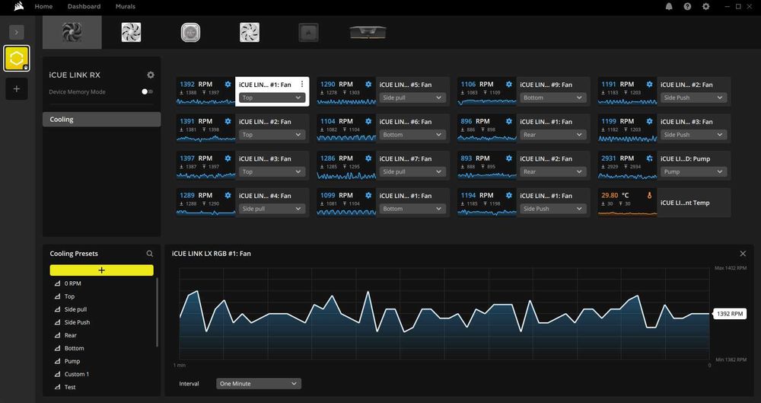761x403 pixels.
Task: Toggle Device Memory Mode switch
Action: [x=147, y=91]
